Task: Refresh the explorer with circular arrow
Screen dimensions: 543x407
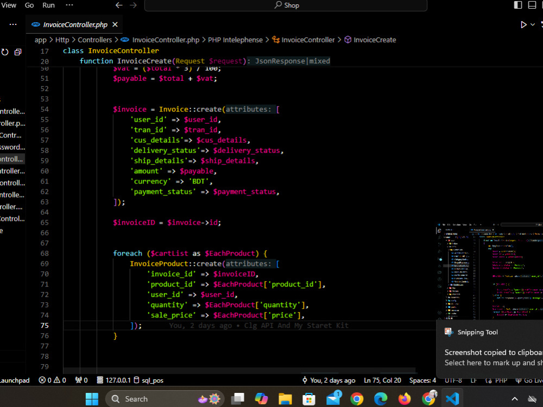Action: pyautogui.click(x=5, y=52)
